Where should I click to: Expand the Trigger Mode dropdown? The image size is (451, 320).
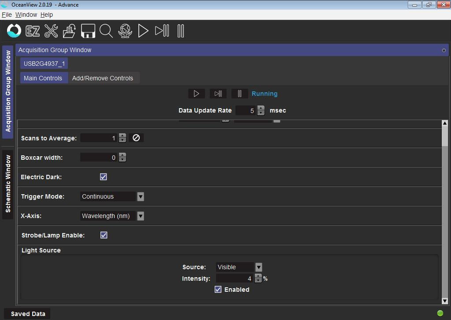pos(141,196)
